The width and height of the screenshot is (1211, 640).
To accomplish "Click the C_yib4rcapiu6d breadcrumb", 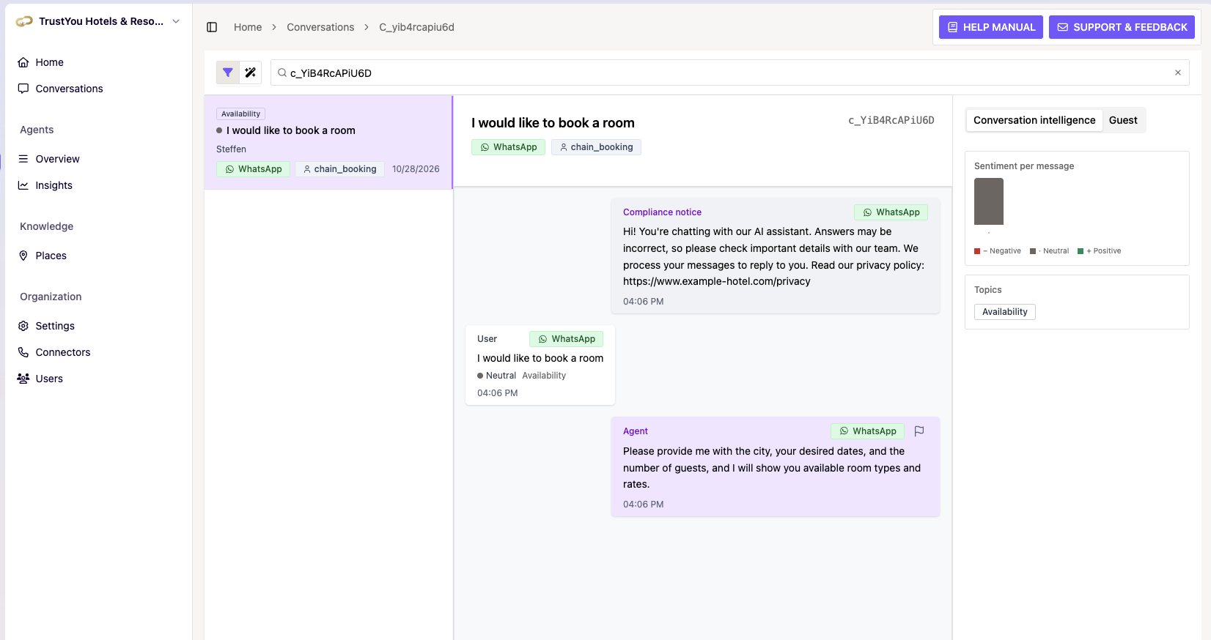I will (x=416, y=27).
